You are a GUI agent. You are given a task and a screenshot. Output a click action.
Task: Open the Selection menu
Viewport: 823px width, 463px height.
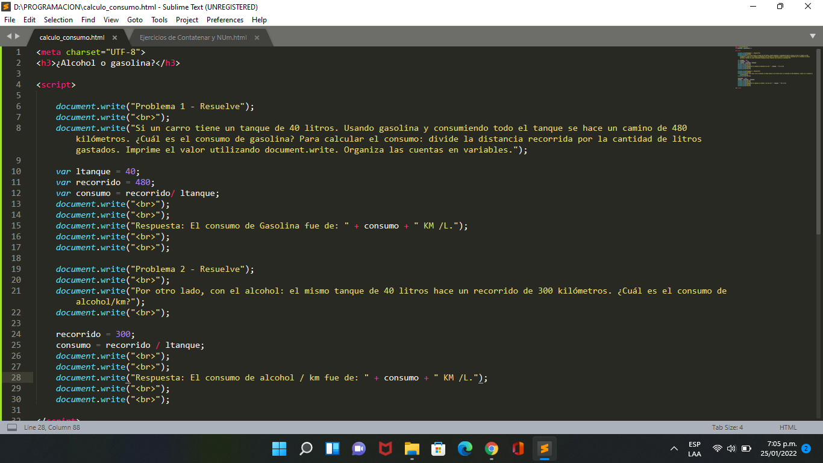pyautogui.click(x=58, y=19)
